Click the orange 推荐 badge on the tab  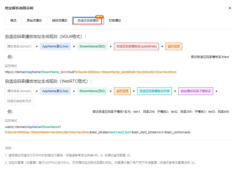100,17
